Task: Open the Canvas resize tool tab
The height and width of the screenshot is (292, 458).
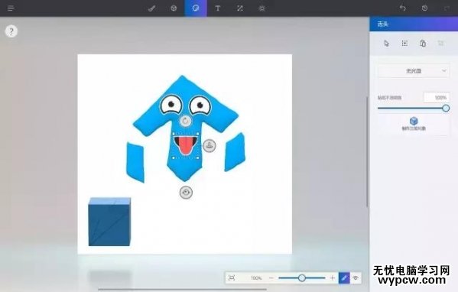Action: pos(240,8)
